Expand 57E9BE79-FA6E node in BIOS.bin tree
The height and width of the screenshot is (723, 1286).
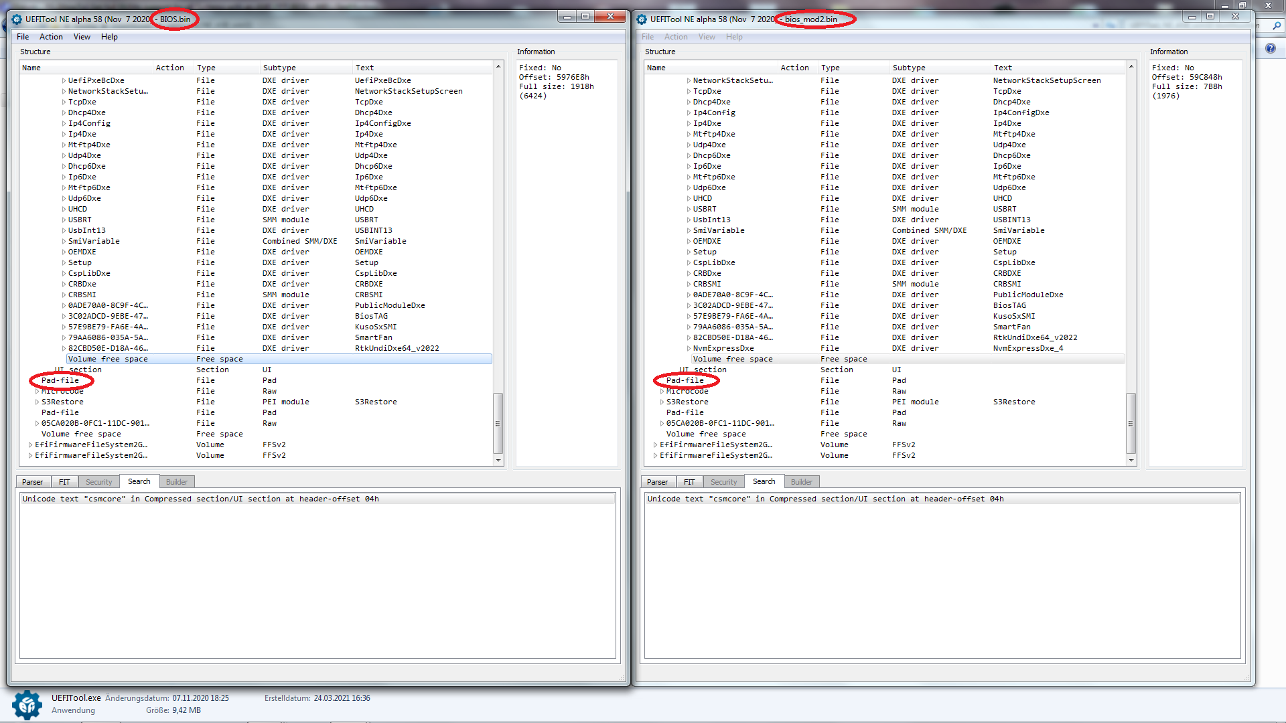pyautogui.click(x=64, y=327)
